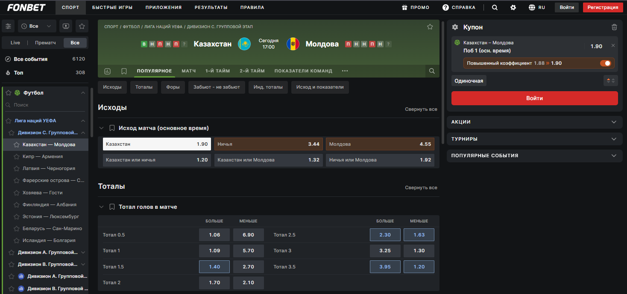Viewport: 627px width, 294px height.
Task: Click the video broadcasts icon in sidebar
Action: pos(66,26)
